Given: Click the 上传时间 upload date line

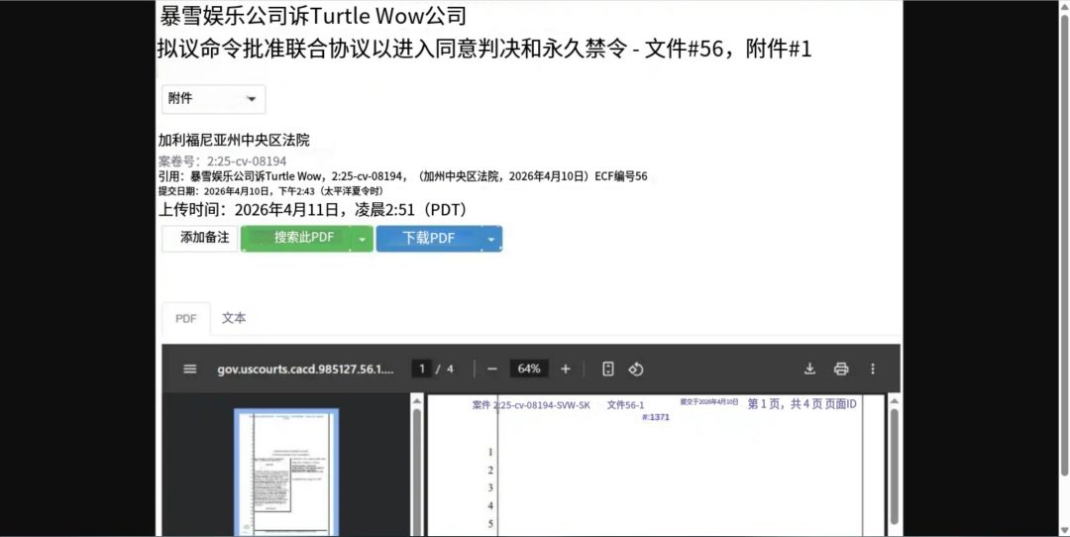Looking at the screenshot, I should 312,209.
